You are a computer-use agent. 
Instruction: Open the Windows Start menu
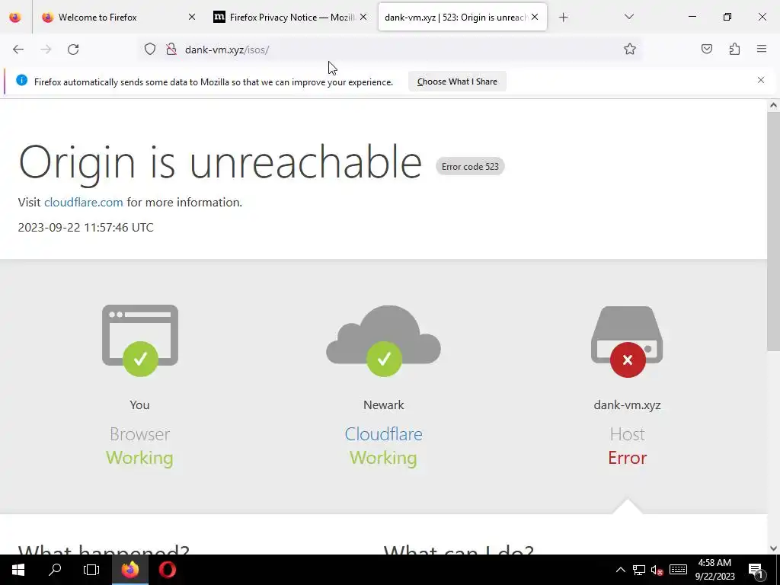pos(18,570)
